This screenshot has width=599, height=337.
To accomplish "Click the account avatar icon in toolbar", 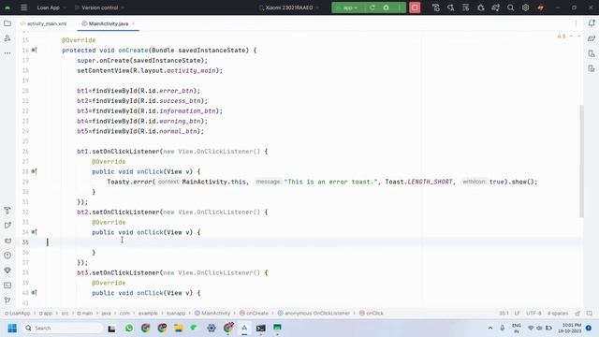I will pos(541,7).
